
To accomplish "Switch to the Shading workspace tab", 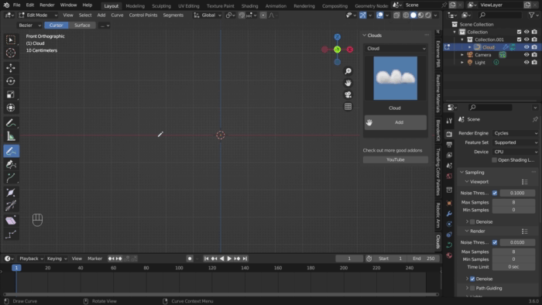I will pos(249,6).
